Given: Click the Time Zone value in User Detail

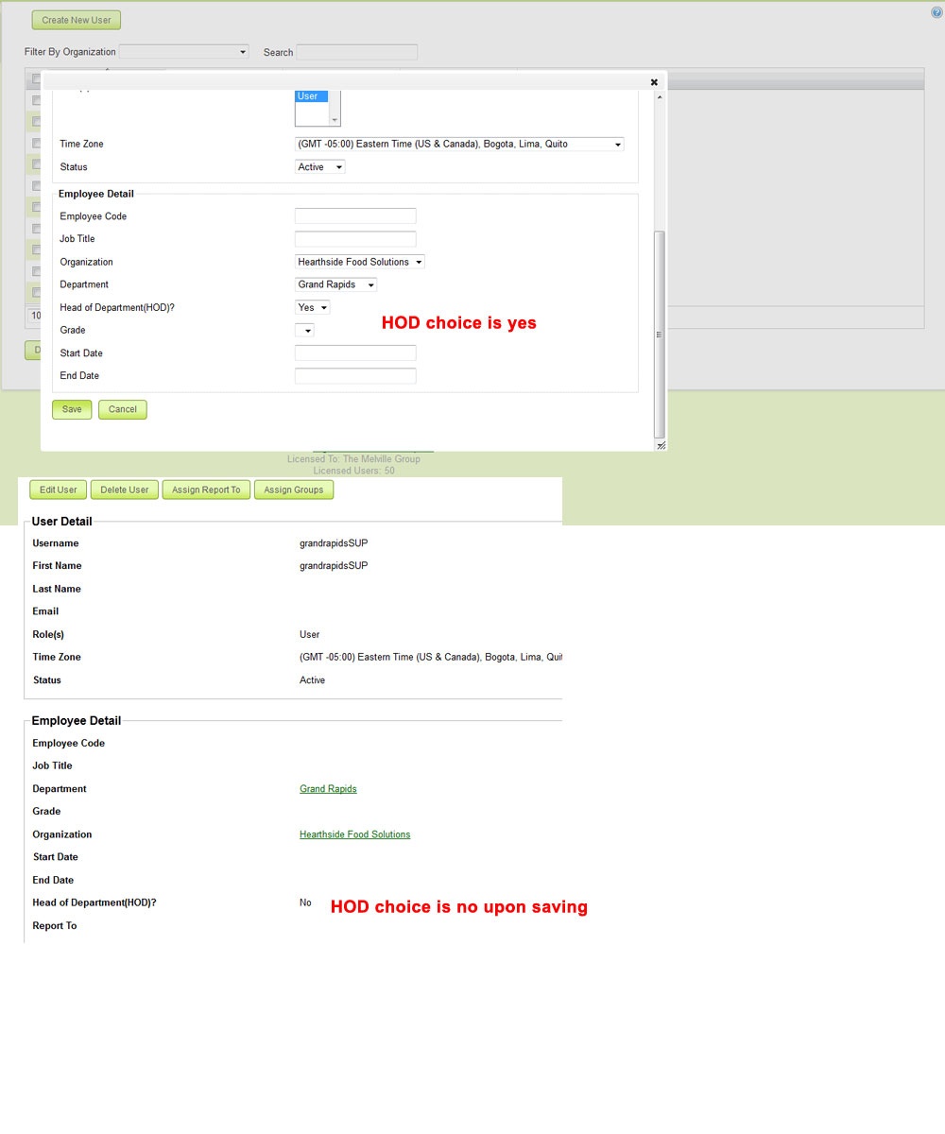Looking at the screenshot, I should pos(431,658).
